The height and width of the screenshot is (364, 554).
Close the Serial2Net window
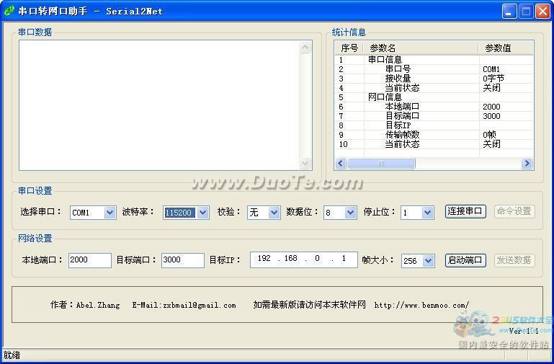542,12
